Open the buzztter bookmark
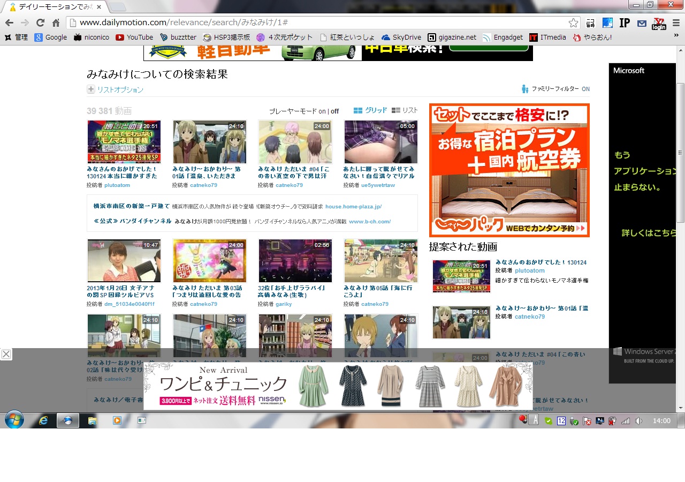Viewport: 685px width, 482px height. coord(179,37)
